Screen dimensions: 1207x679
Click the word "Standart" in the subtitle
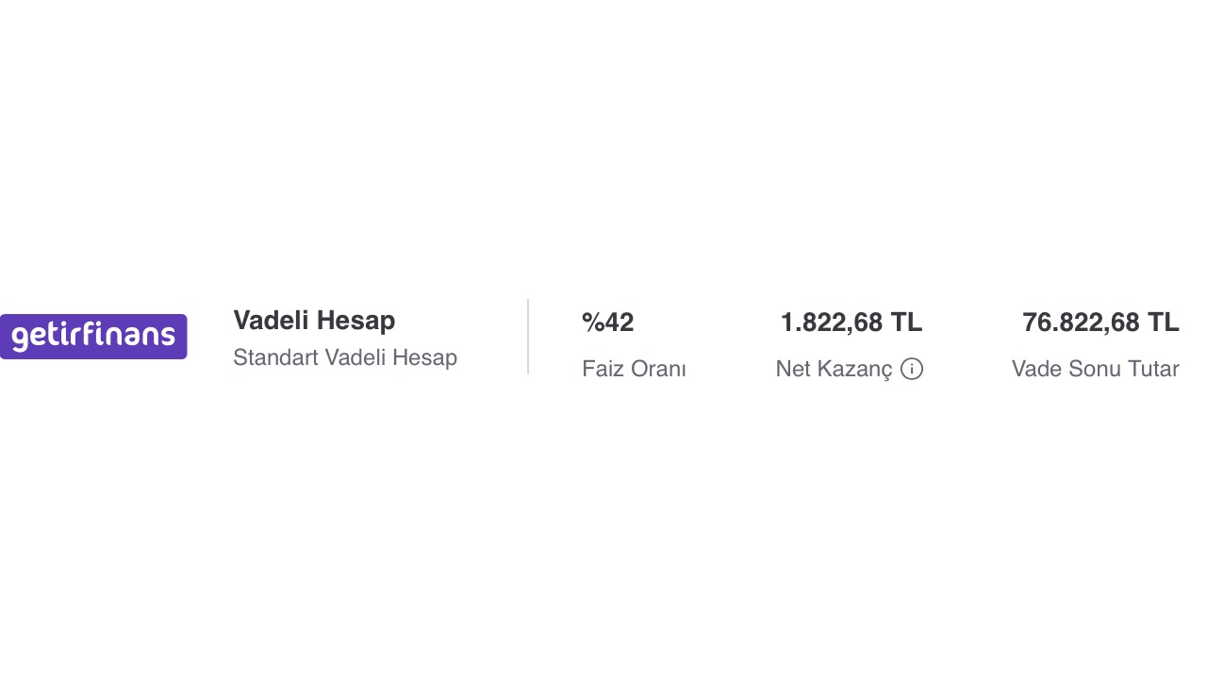point(276,358)
